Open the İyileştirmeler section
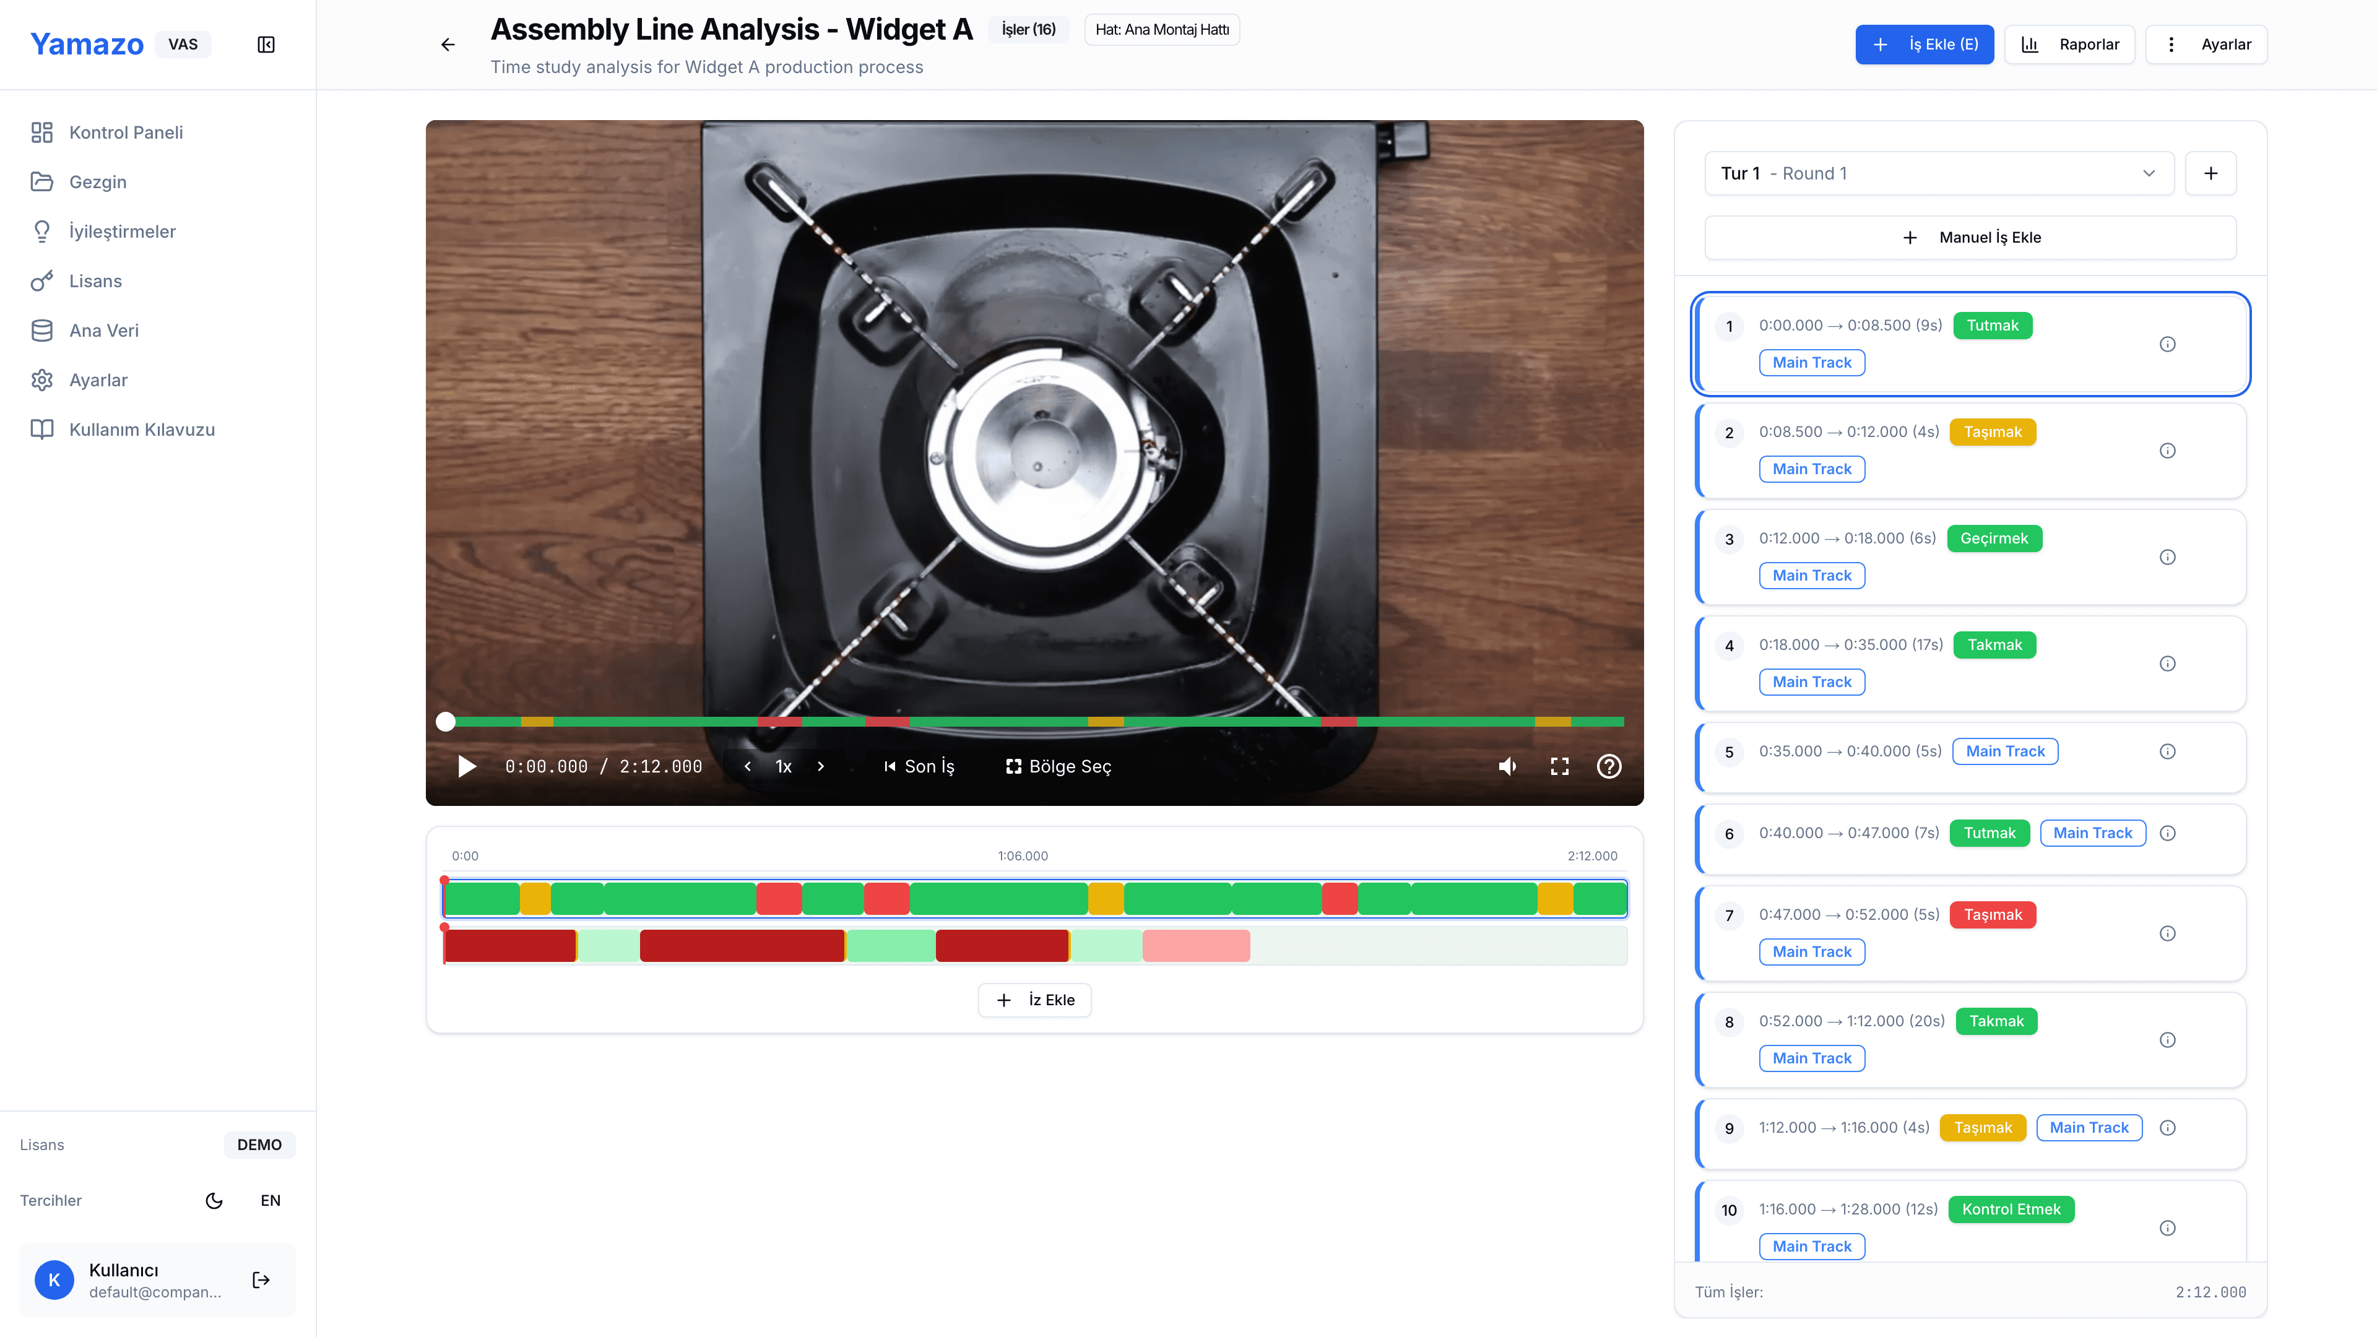The height and width of the screenshot is (1337, 2377). click(x=124, y=231)
